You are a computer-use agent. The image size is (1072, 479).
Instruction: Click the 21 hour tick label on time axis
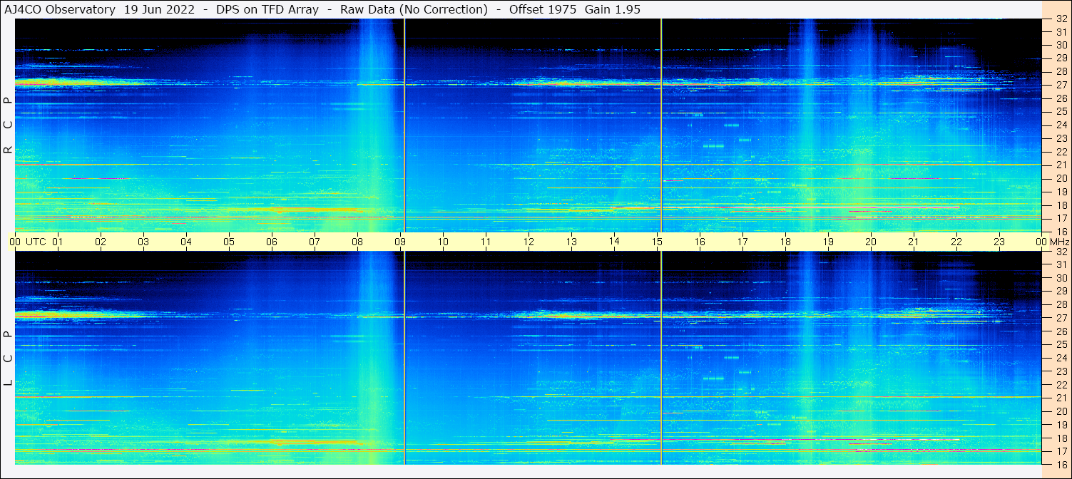(x=914, y=242)
